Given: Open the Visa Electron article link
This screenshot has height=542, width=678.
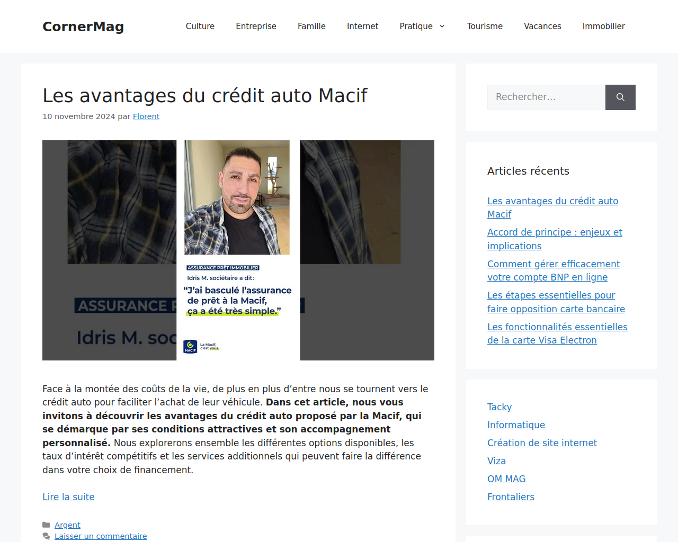Looking at the screenshot, I should (x=557, y=333).
